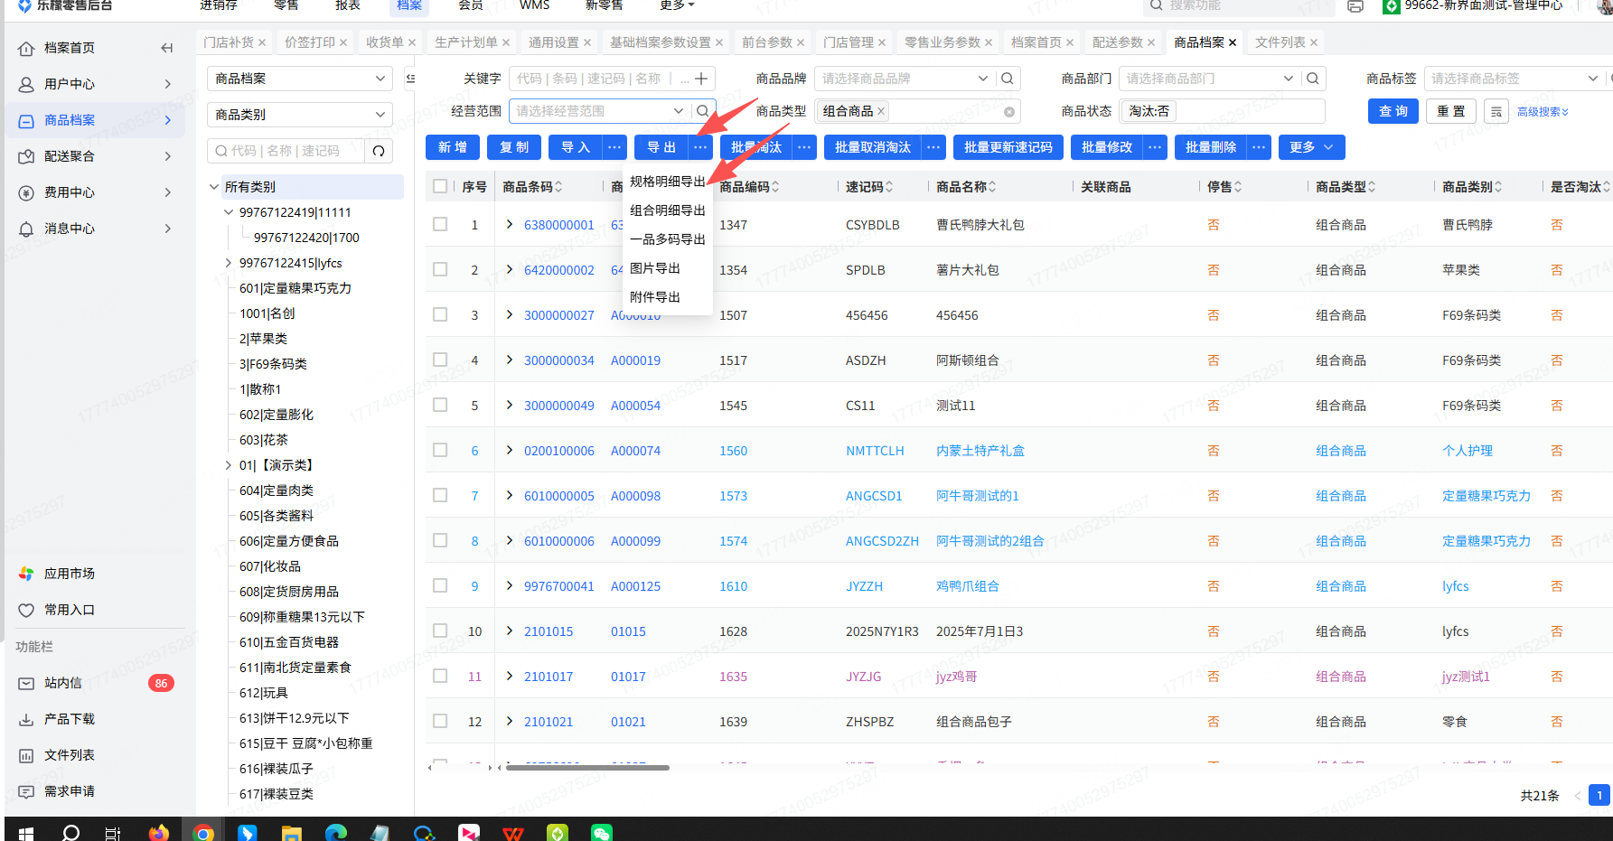
Task: Open the 站内信 inbox icon
Action: coord(26,684)
